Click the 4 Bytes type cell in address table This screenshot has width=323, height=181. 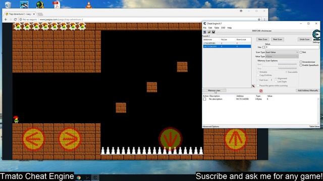click(258, 99)
